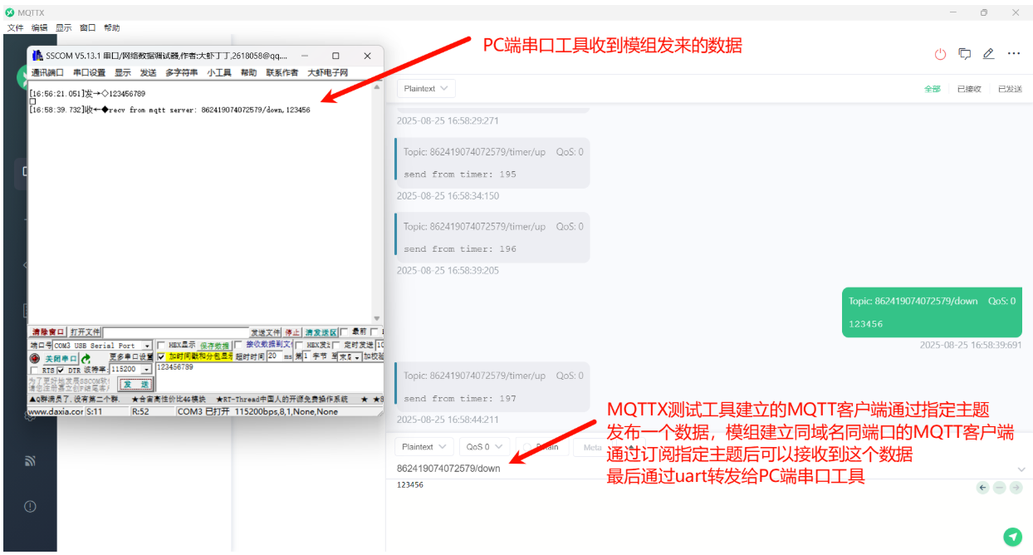Click 更多串口设置 button

coord(131,356)
